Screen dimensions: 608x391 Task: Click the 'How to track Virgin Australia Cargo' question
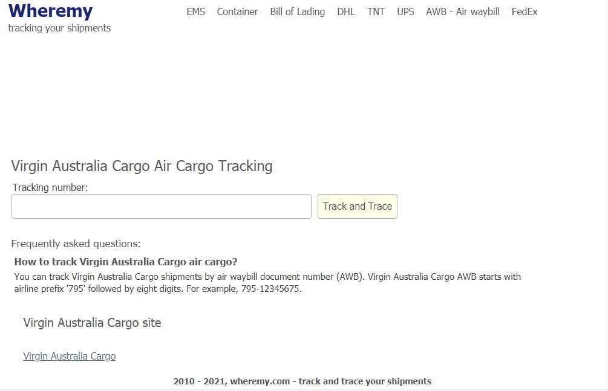(126, 262)
